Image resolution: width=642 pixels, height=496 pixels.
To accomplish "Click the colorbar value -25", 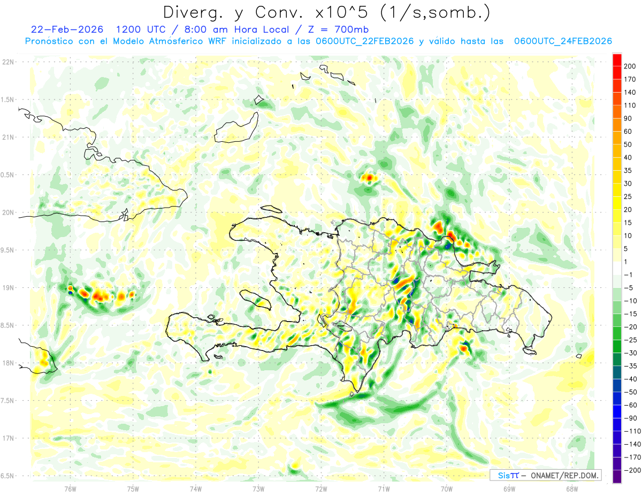I will tap(630, 340).
